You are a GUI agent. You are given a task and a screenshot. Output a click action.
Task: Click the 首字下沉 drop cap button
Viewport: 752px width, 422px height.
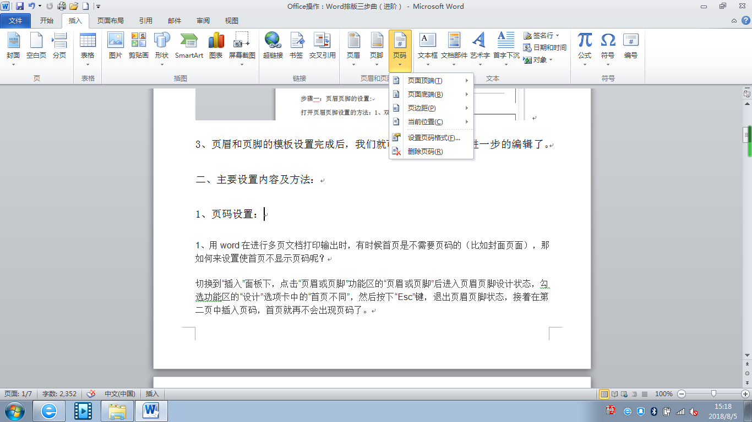coord(506,49)
